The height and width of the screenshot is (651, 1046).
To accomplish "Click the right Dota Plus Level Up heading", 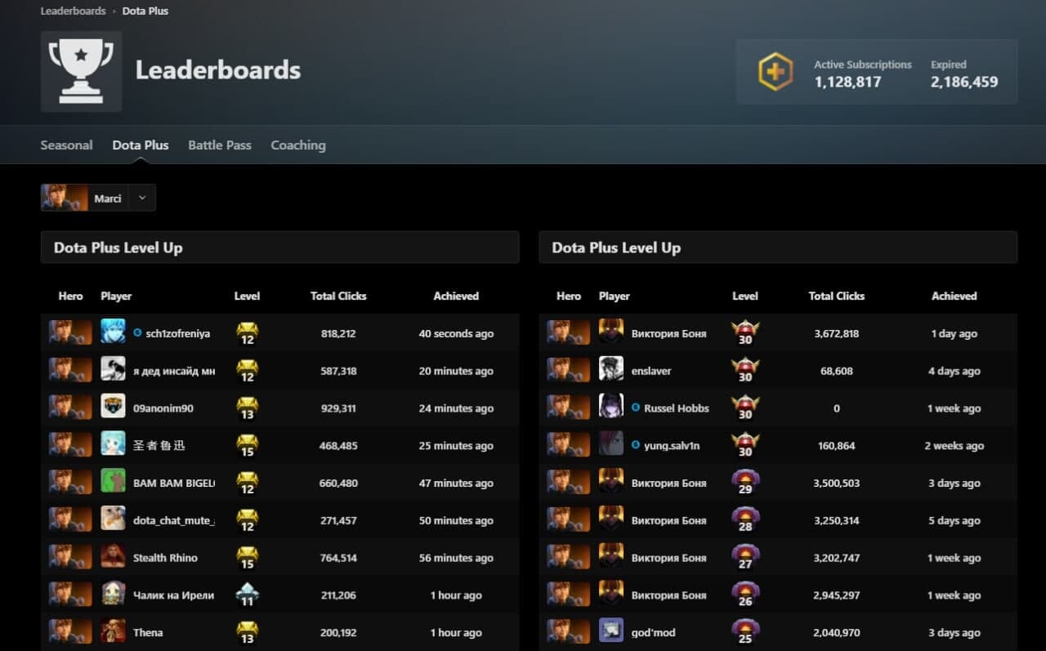I will coord(616,247).
